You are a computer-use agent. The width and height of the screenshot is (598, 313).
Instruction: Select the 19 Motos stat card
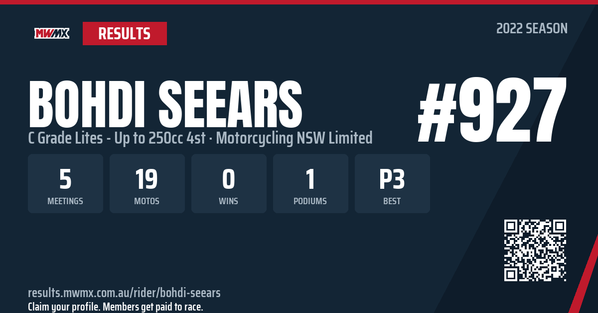pos(147,183)
